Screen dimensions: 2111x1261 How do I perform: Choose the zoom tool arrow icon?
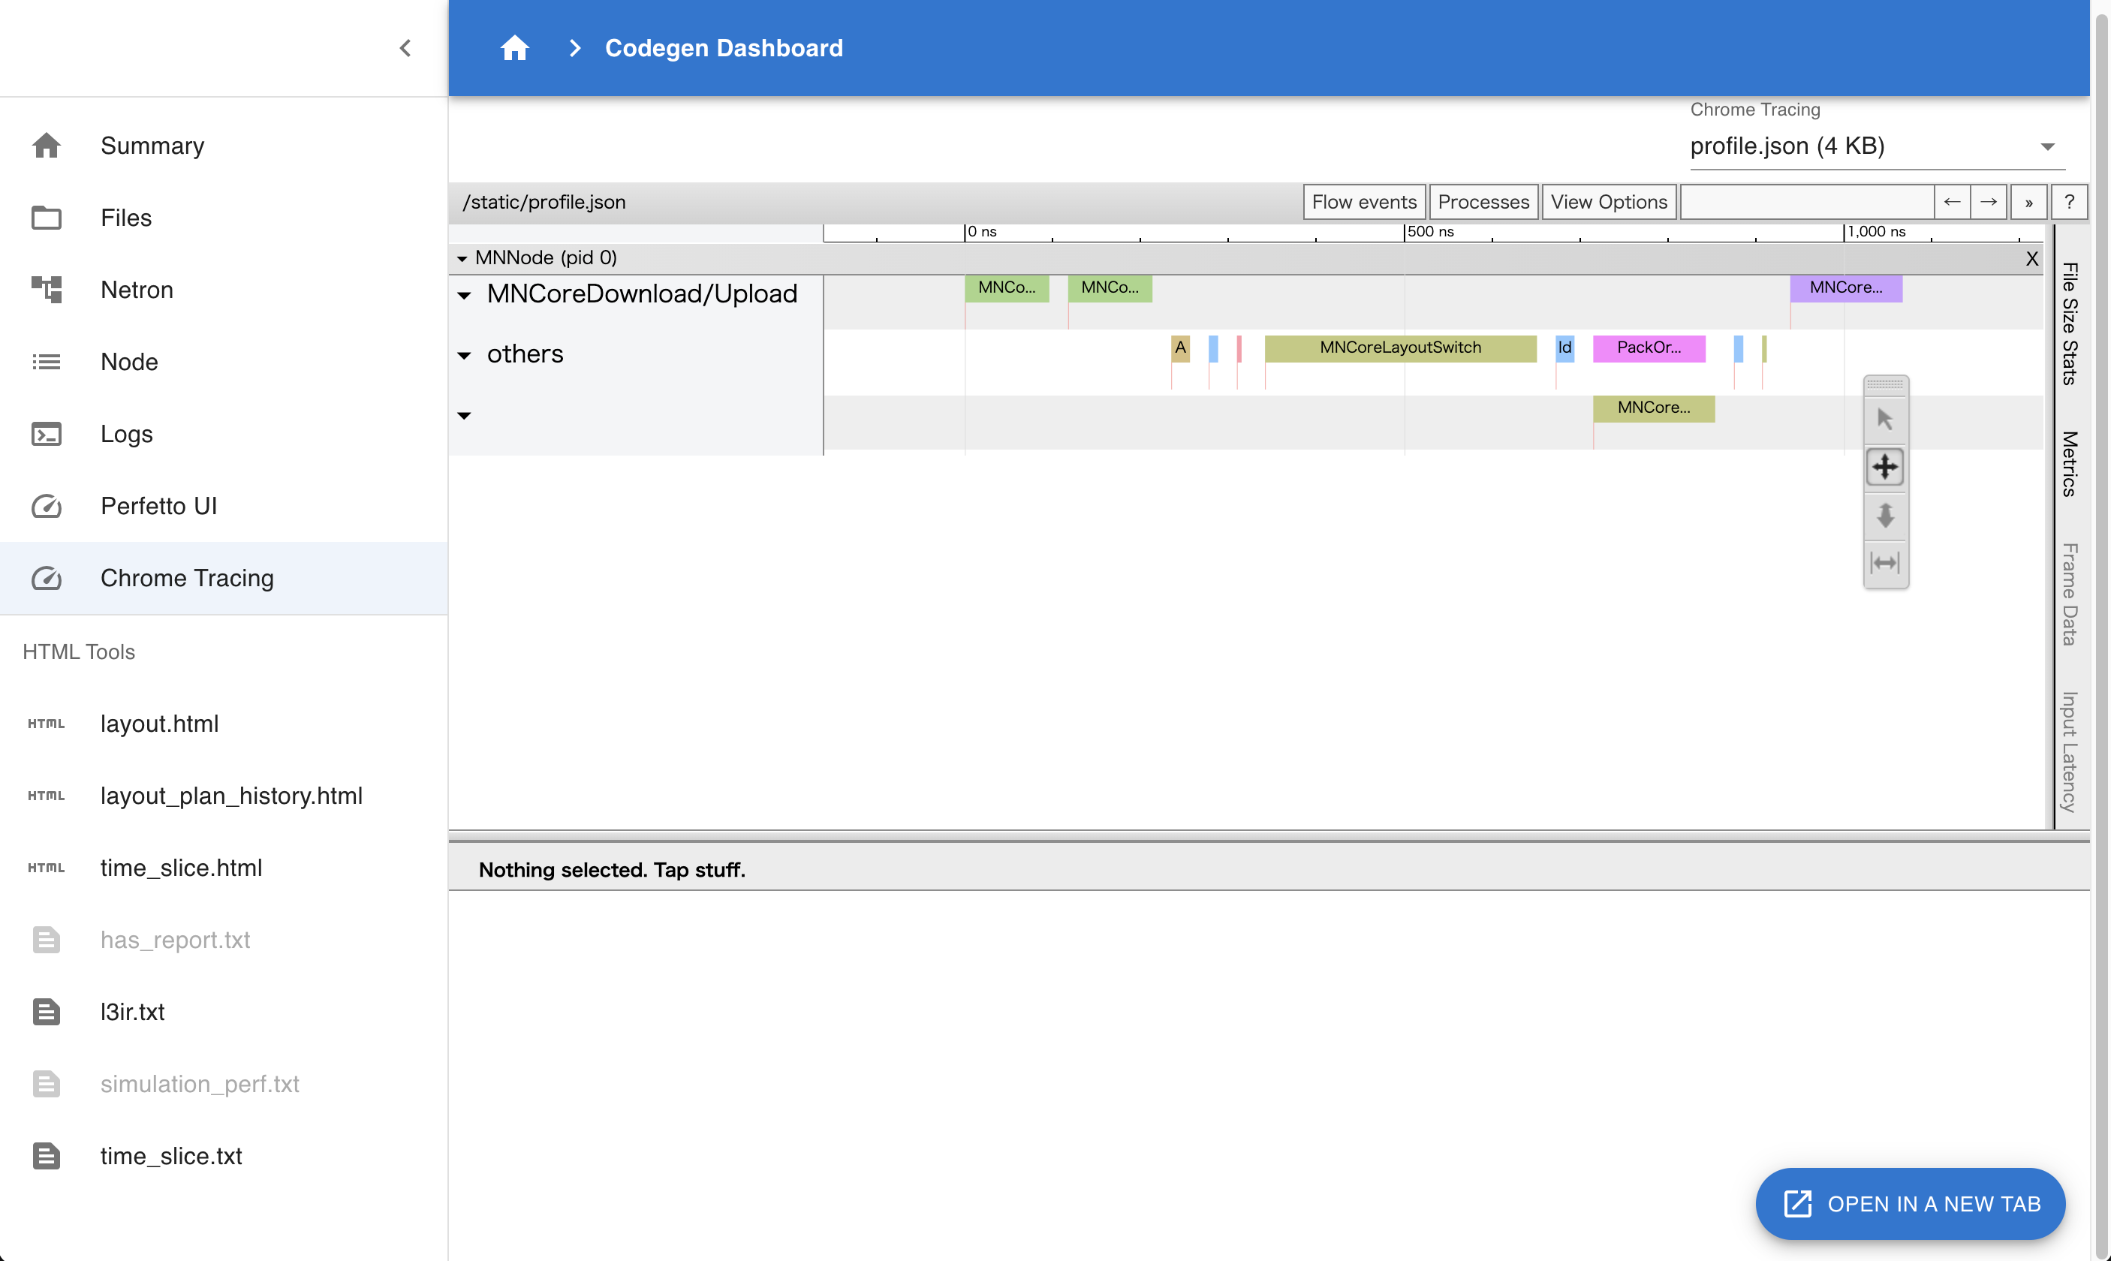pos(1884,515)
